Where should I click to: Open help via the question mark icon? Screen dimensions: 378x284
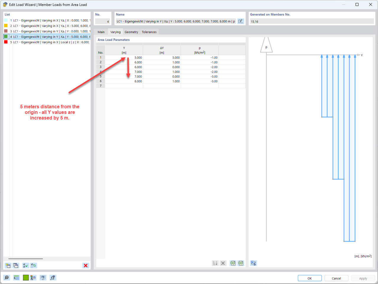pos(6,277)
